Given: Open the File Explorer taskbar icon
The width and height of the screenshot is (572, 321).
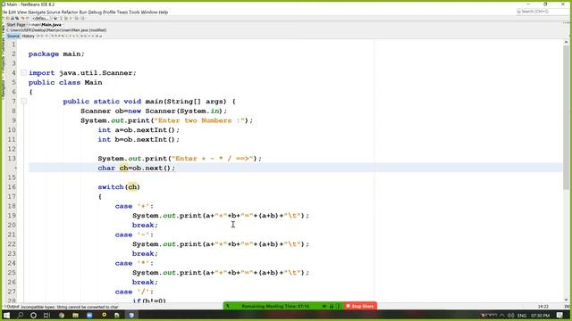Looking at the screenshot, I should pos(75,315).
